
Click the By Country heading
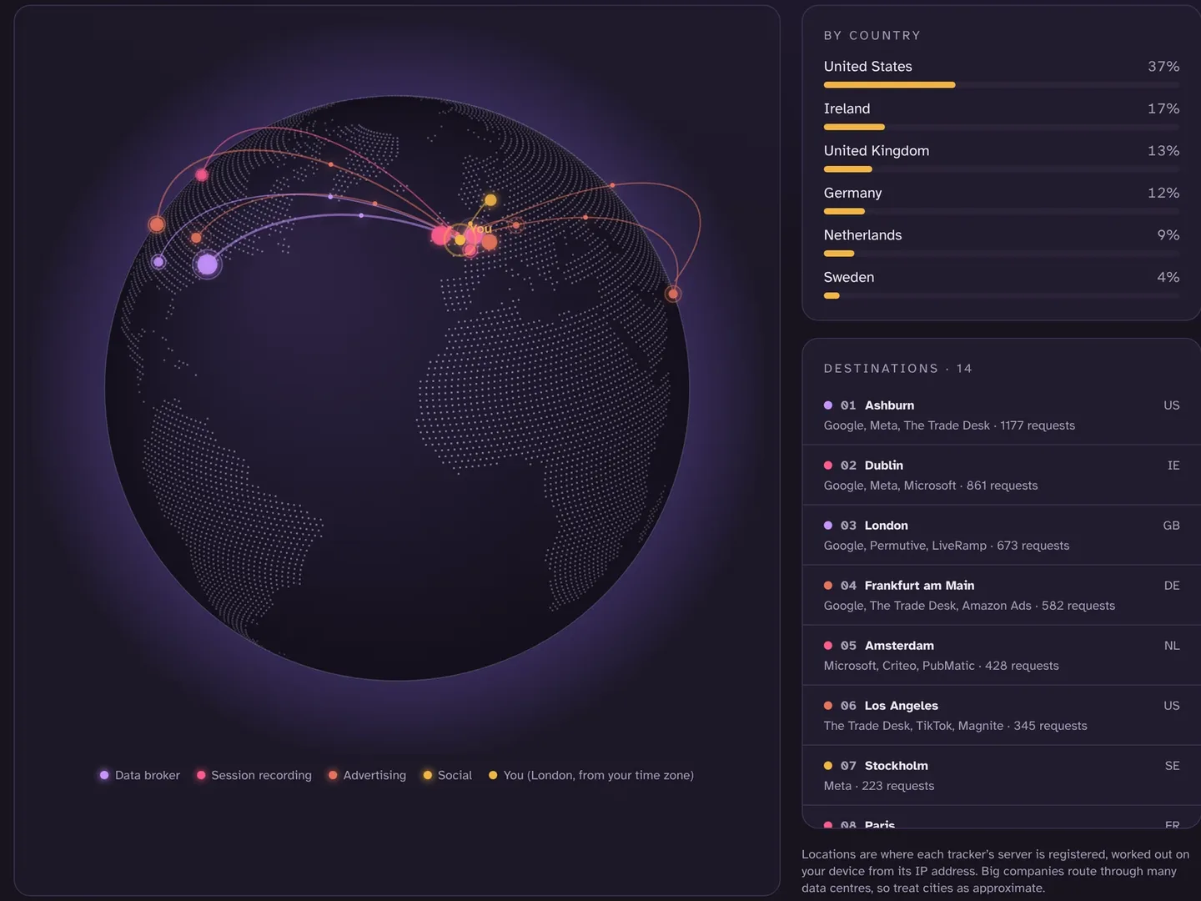pyautogui.click(x=872, y=36)
